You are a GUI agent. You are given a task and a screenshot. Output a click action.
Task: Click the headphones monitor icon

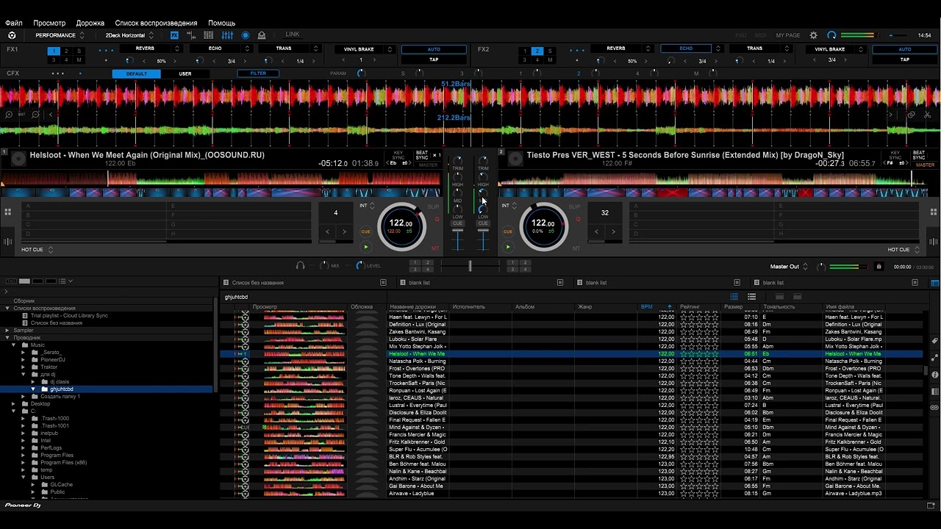click(300, 265)
